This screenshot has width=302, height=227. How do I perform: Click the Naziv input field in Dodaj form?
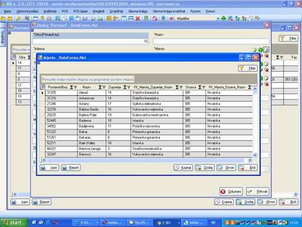coord(211,41)
